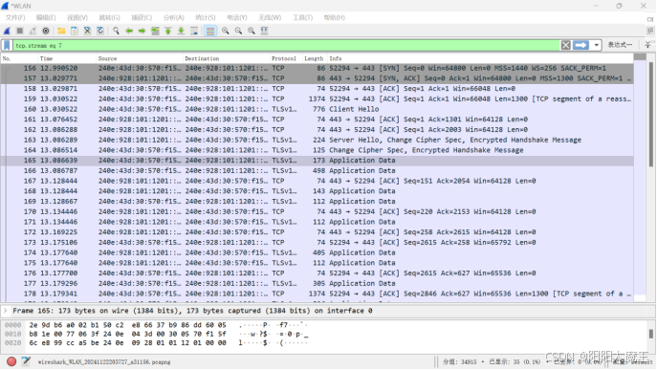
Task: Select packet 163 Server Hello row
Action: click(318, 140)
